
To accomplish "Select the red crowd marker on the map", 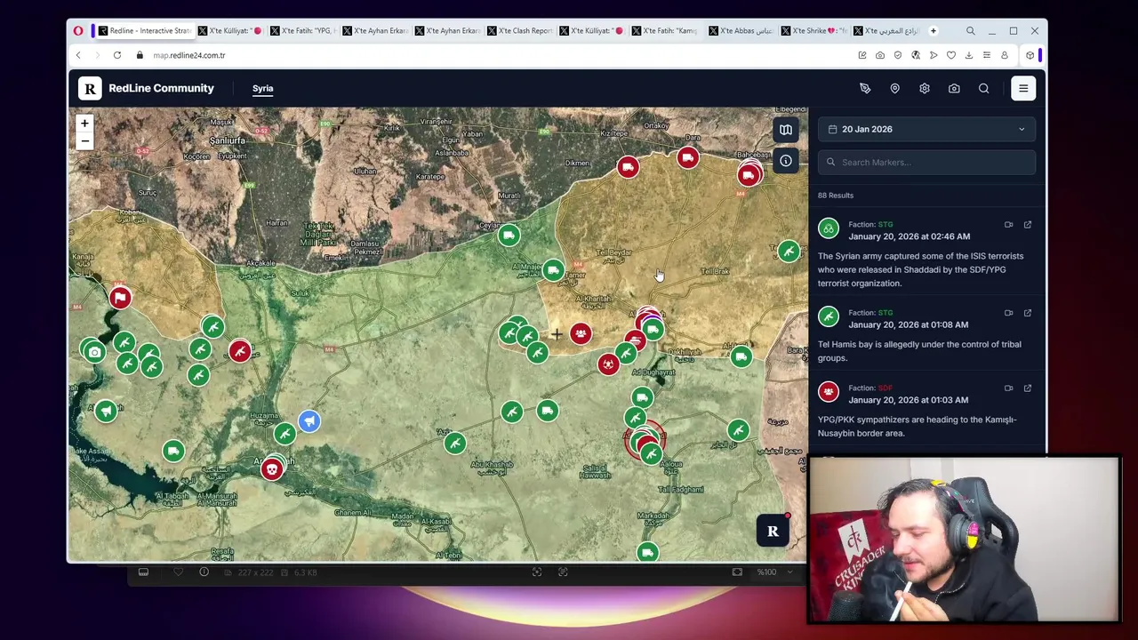I will (581, 333).
